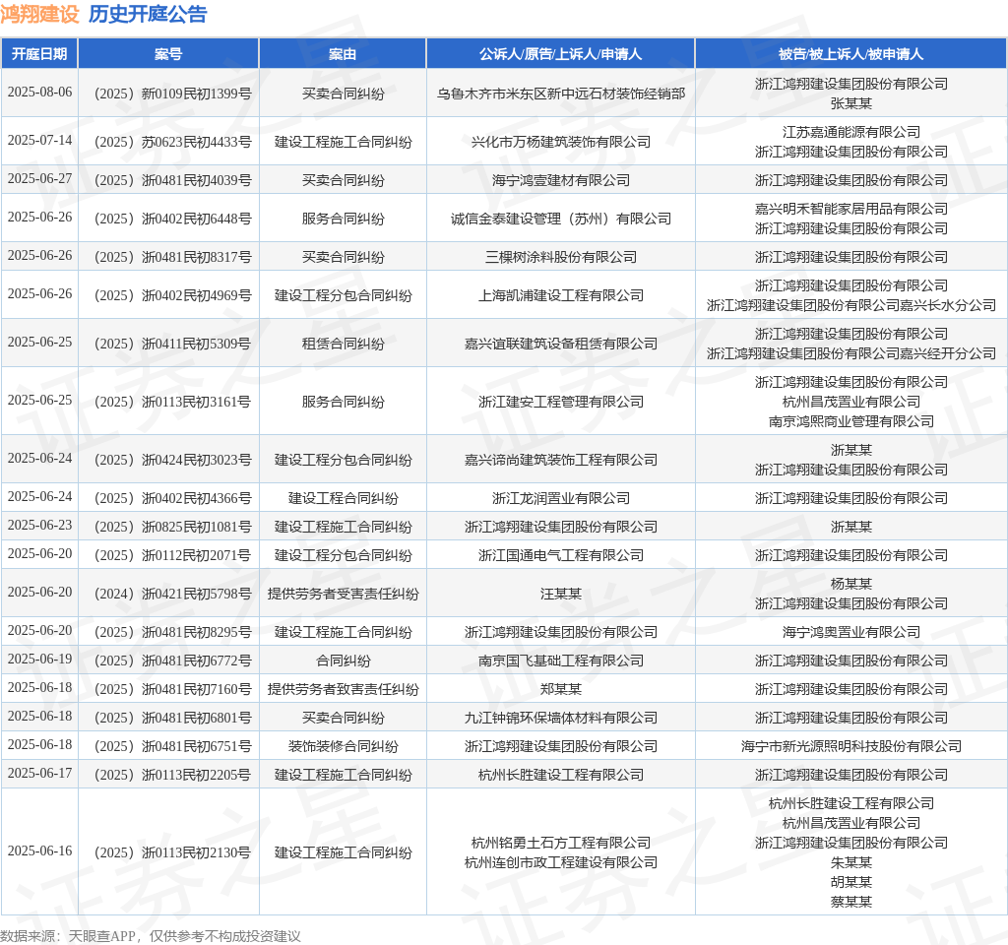Click the 历史开庭公告 heading
Screen dimensions: 1008x945
pyautogui.click(x=148, y=14)
